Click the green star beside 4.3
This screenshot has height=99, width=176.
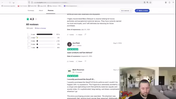28,19
